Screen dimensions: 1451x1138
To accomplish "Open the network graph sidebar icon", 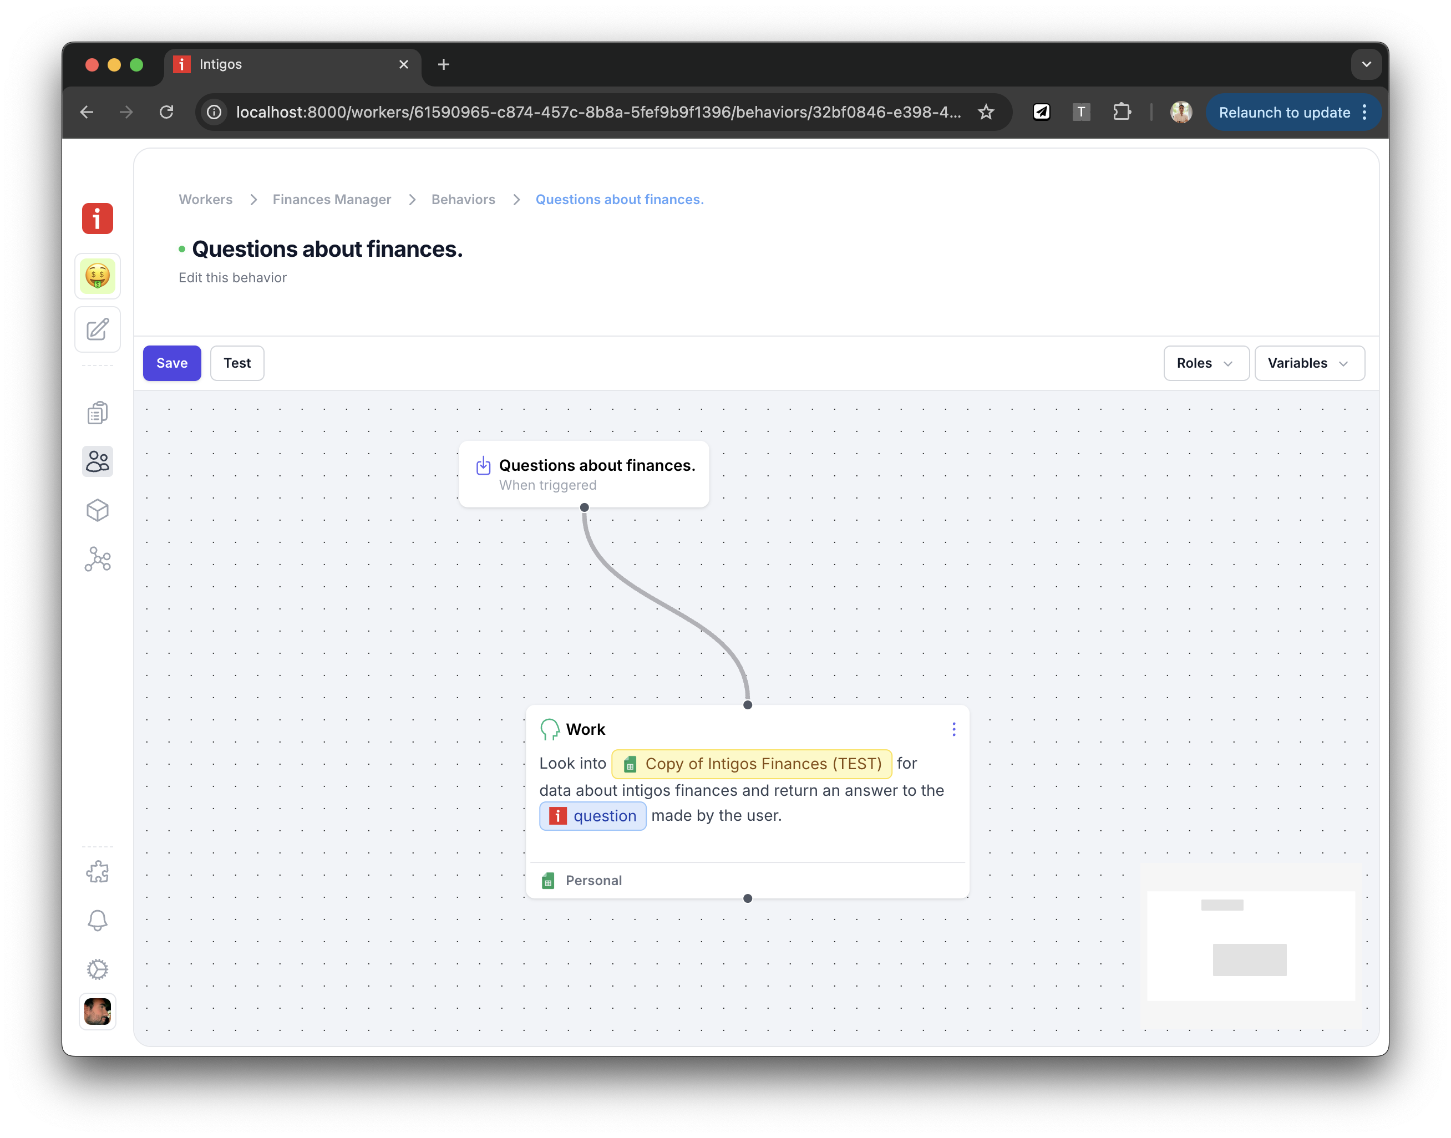I will (x=97, y=560).
